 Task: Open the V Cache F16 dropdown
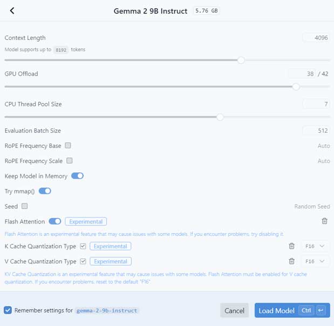coord(315,261)
